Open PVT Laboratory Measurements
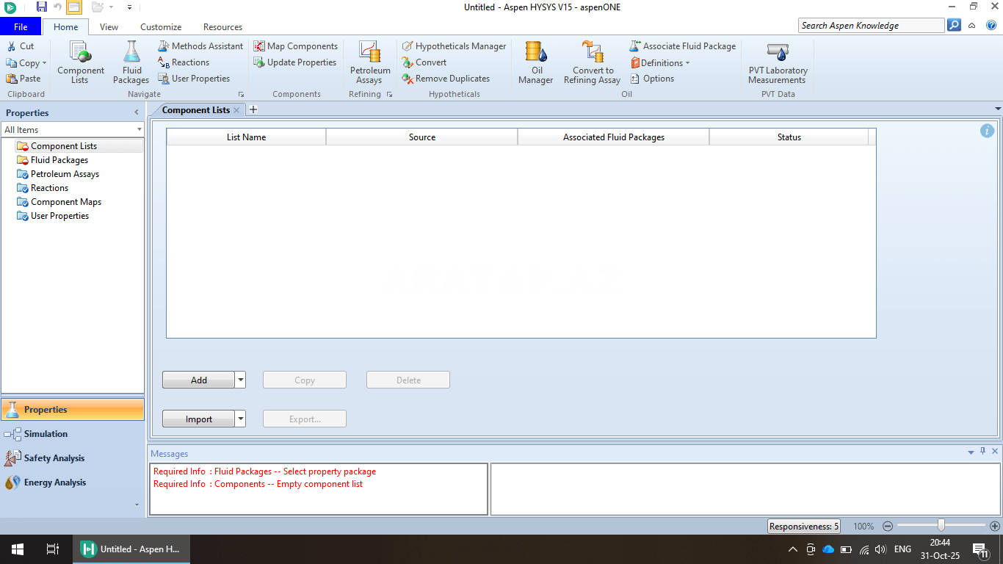 [777, 62]
